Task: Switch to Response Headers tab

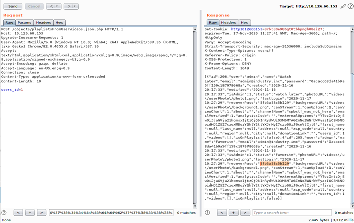Action: click(x=229, y=22)
